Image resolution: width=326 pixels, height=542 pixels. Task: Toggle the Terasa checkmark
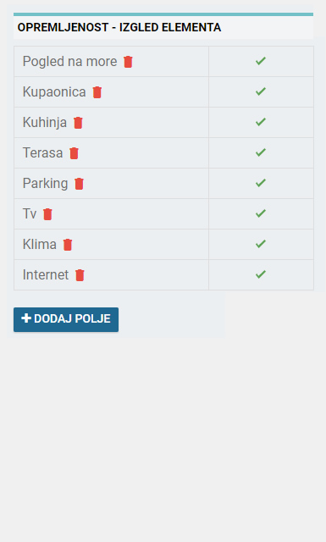(x=261, y=152)
